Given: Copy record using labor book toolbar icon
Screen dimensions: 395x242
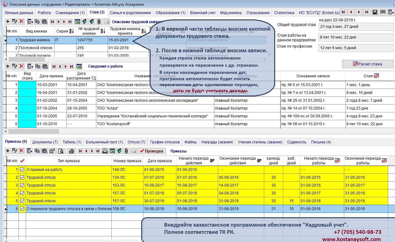Looking at the screenshot, I should (x=37, y=22).
